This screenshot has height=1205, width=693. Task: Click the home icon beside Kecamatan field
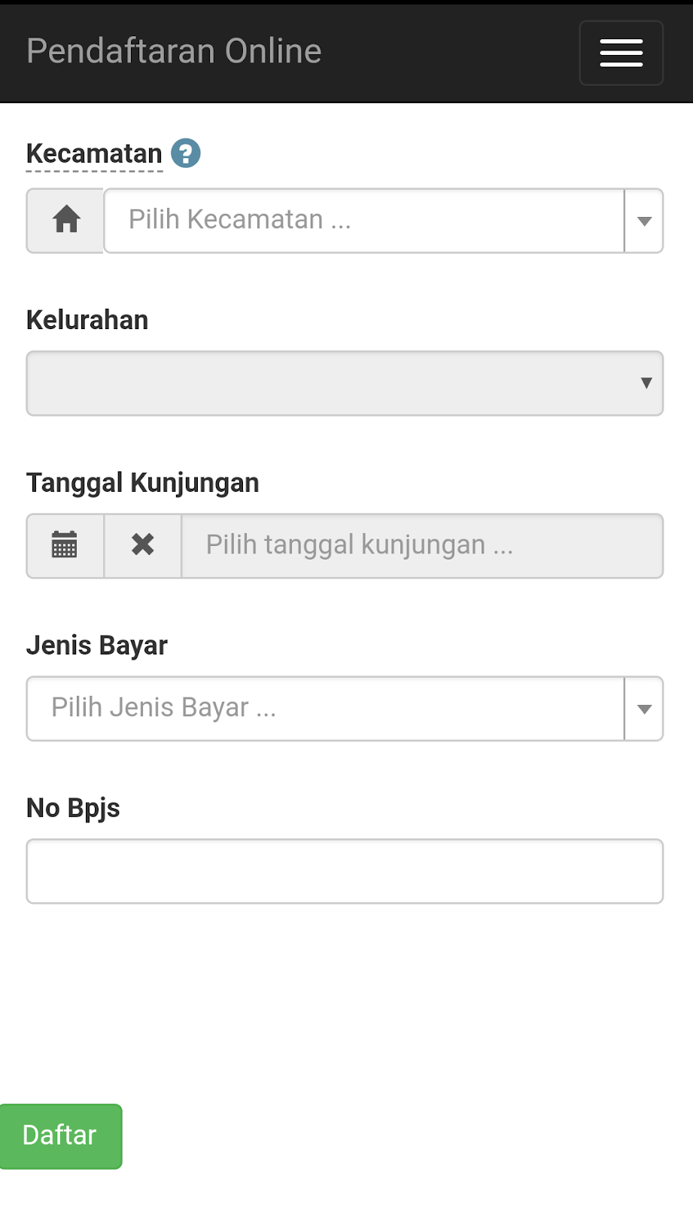(66, 221)
